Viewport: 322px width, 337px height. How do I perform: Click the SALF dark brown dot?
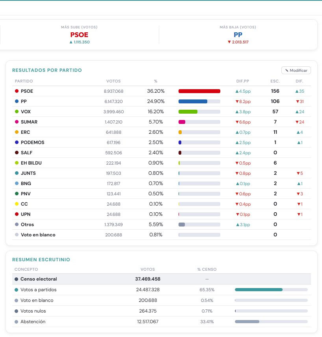coord(17,153)
